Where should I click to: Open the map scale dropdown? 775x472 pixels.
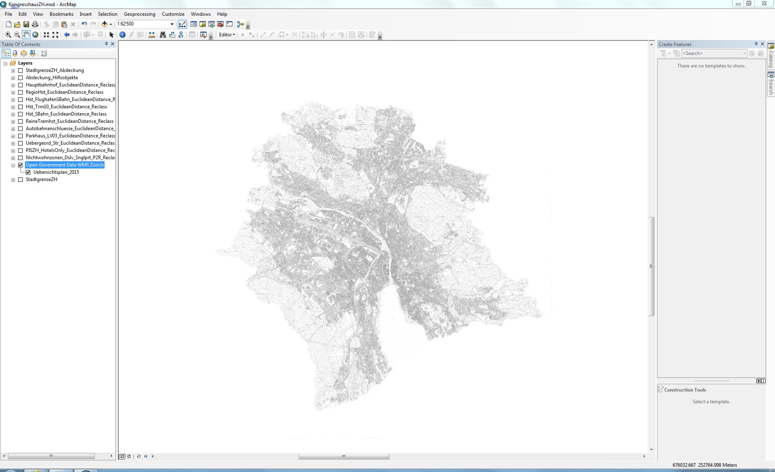coord(172,24)
